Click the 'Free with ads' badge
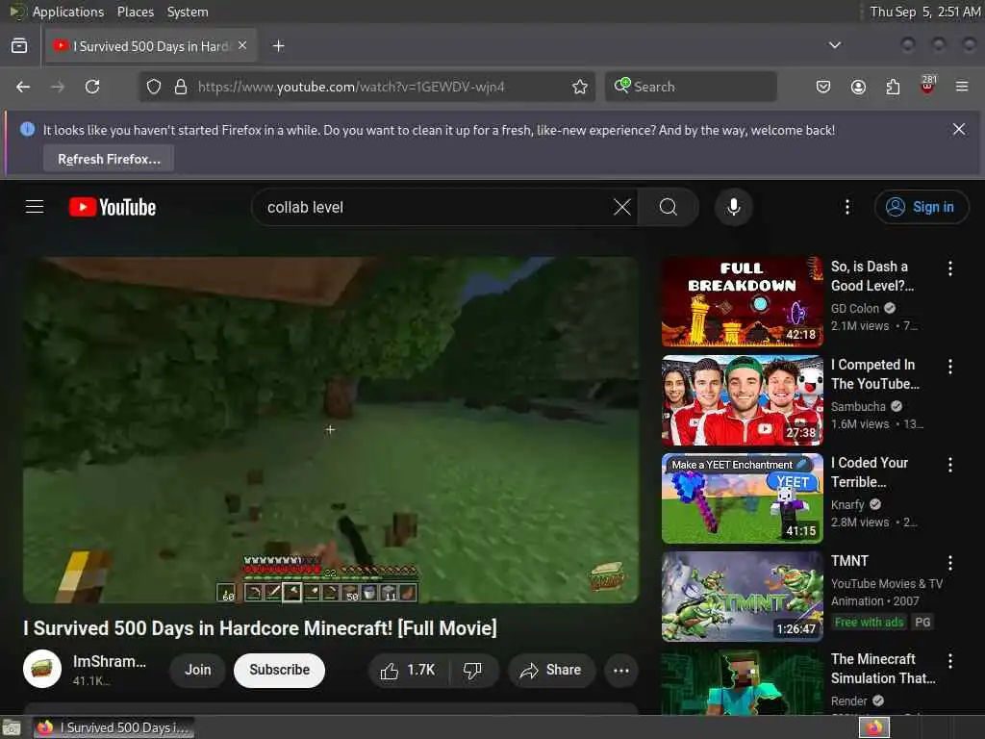The width and height of the screenshot is (985, 739). (x=869, y=623)
